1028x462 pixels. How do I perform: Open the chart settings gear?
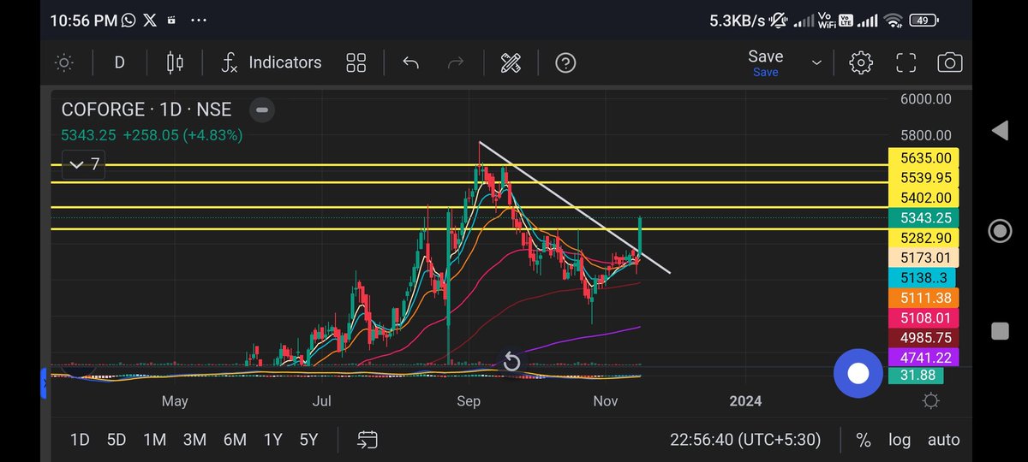(861, 62)
